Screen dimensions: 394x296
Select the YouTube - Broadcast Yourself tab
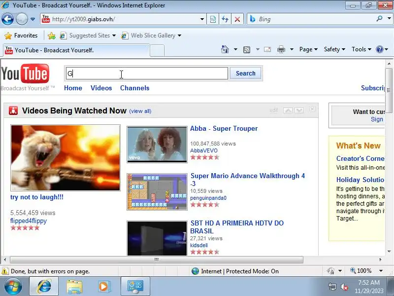click(x=76, y=50)
